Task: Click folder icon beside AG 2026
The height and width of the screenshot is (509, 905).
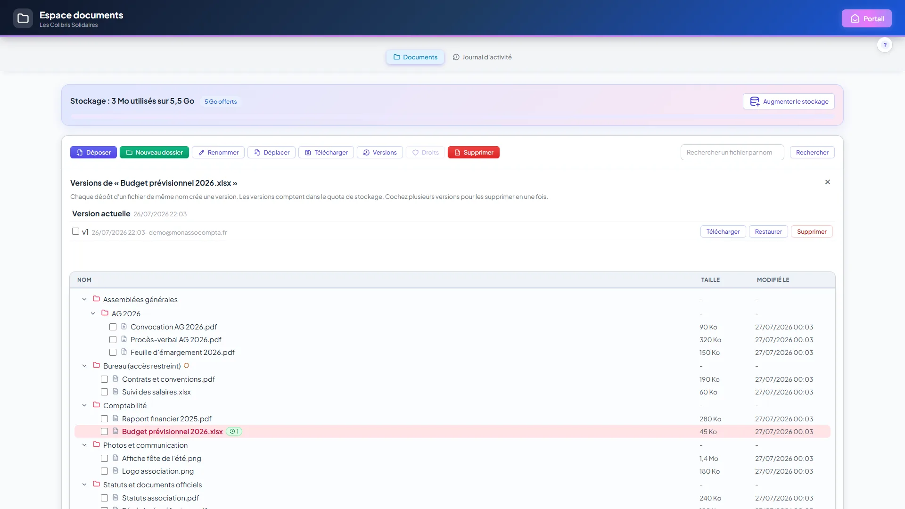Action: click(105, 313)
